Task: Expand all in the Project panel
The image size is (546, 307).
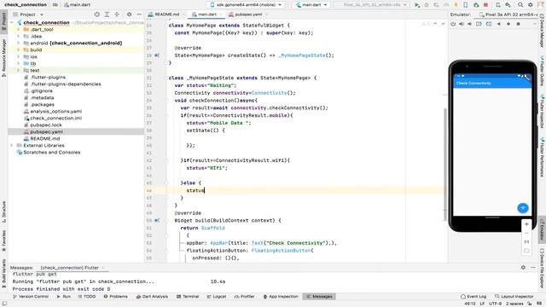Action: pyautogui.click(x=107, y=14)
